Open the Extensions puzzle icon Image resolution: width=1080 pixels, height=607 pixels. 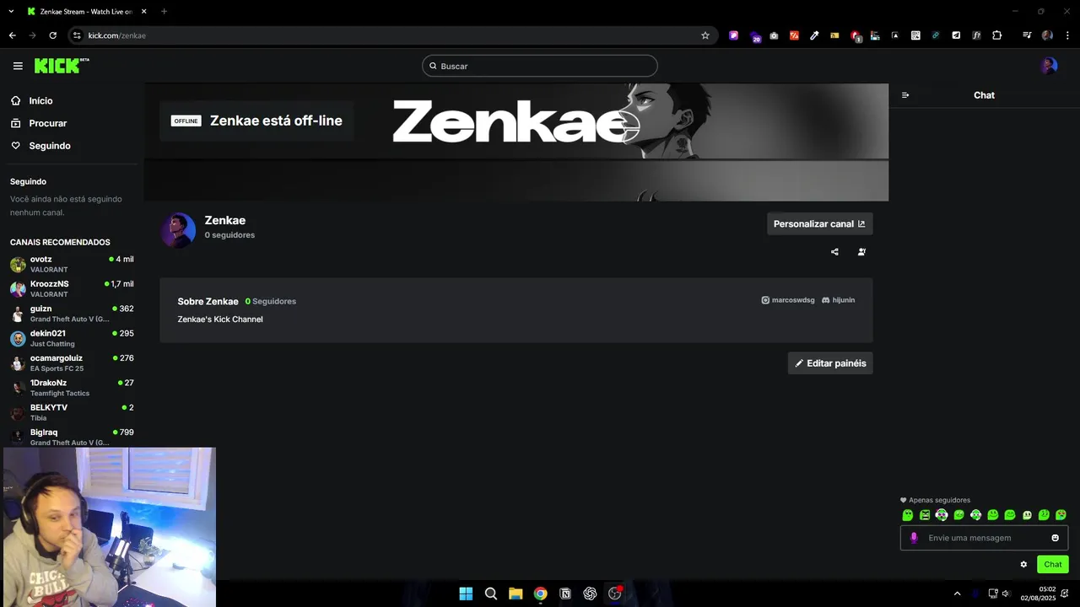(x=997, y=35)
